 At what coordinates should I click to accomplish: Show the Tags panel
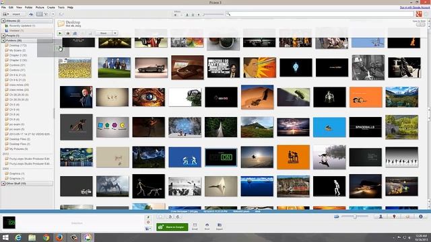[407, 216]
